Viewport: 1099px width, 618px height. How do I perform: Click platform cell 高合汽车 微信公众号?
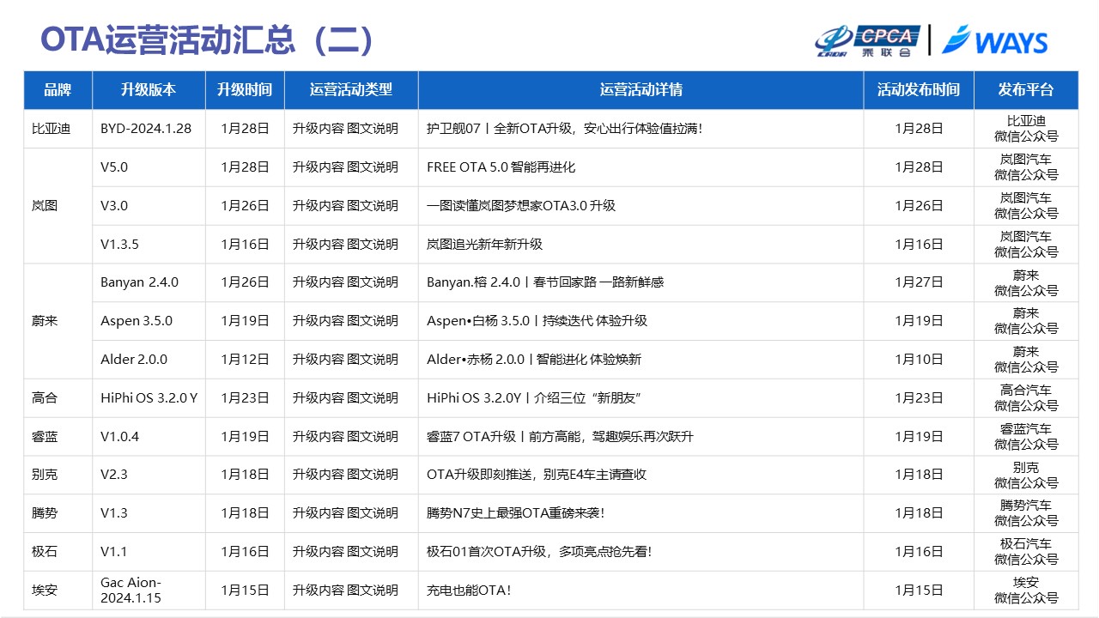click(1026, 398)
